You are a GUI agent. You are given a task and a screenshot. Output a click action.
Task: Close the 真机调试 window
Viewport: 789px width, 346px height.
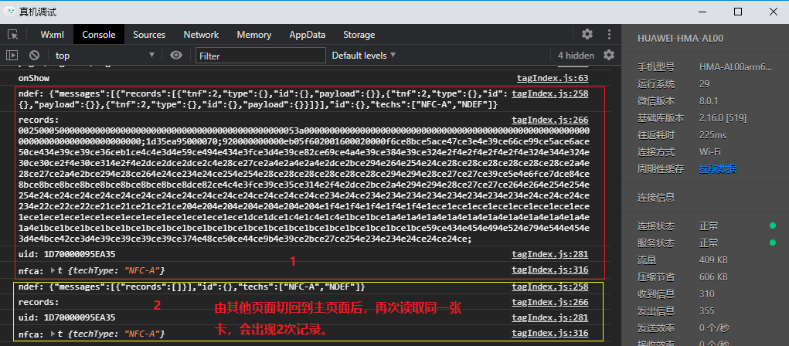(774, 12)
